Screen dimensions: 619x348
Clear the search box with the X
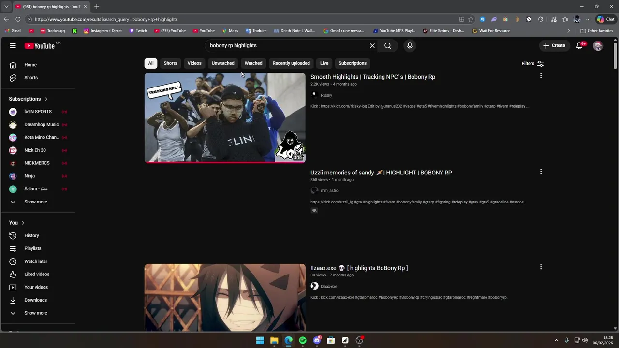pyautogui.click(x=372, y=45)
